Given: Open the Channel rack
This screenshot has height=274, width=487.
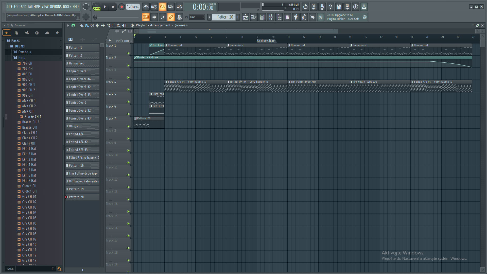Looking at the screenshot, I should point(262,17).
